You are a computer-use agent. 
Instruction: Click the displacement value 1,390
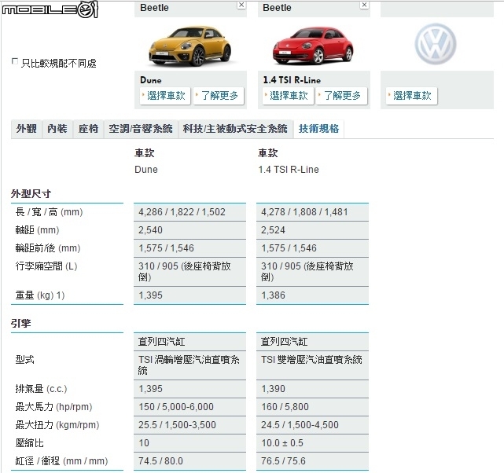point(273,389)
